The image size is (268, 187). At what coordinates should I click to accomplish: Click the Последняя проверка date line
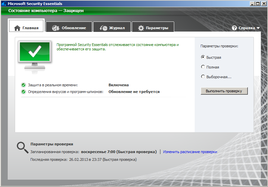[83, 159]
